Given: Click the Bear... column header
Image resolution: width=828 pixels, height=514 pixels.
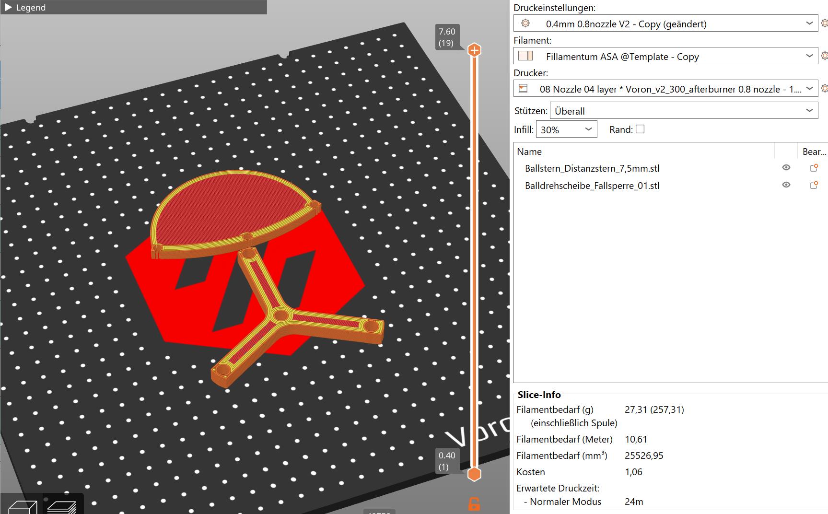Looking at the screenshot, I should (813, 152).
